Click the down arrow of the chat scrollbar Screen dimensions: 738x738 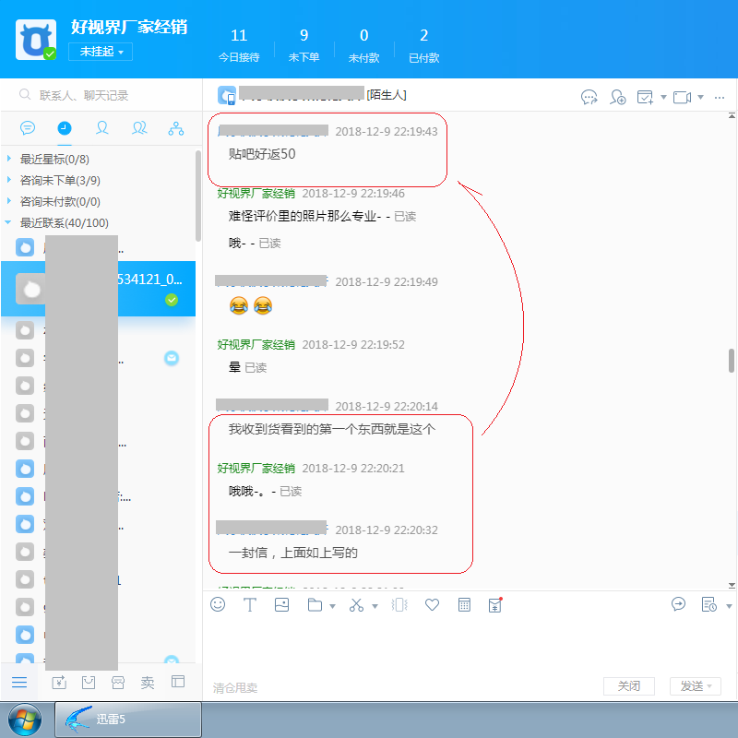(732, 586)
